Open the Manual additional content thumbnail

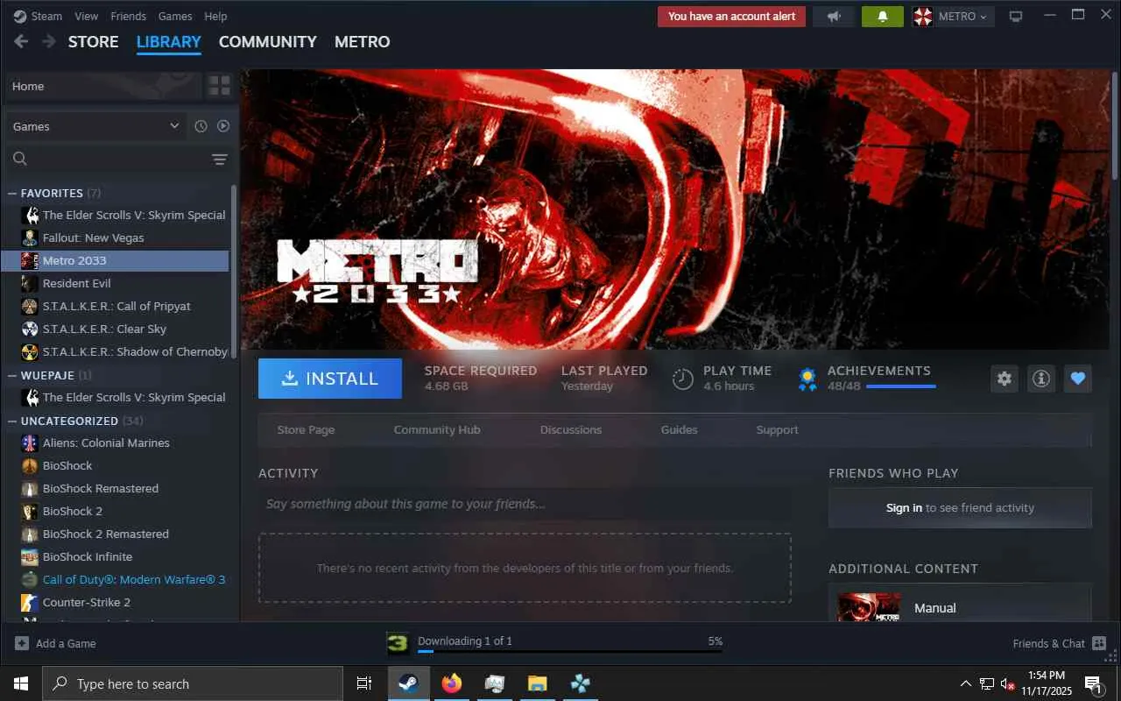pyautogui.click(x=869, y=607)
